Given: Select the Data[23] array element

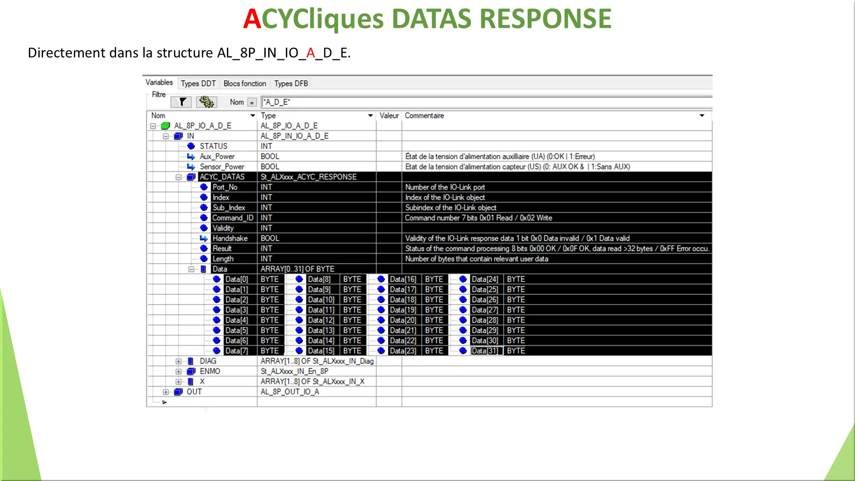Looking at the screenshot, I should pos(403,351).
